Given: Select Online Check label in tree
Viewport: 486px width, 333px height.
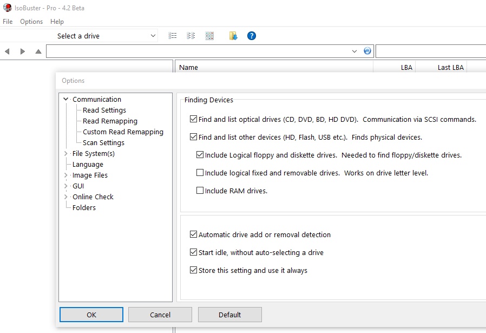Looking at the screenshot, I should point(93,197).
